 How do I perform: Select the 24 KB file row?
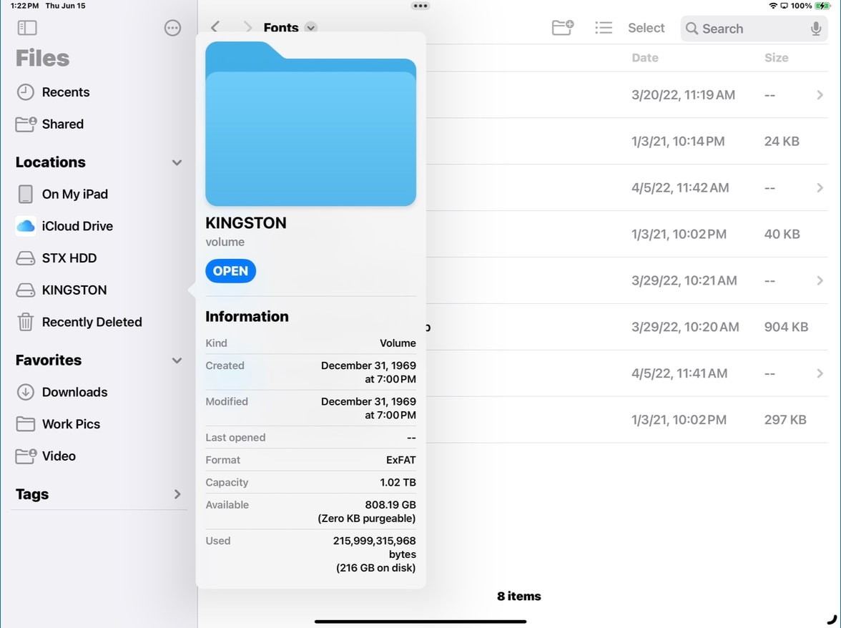628,141
